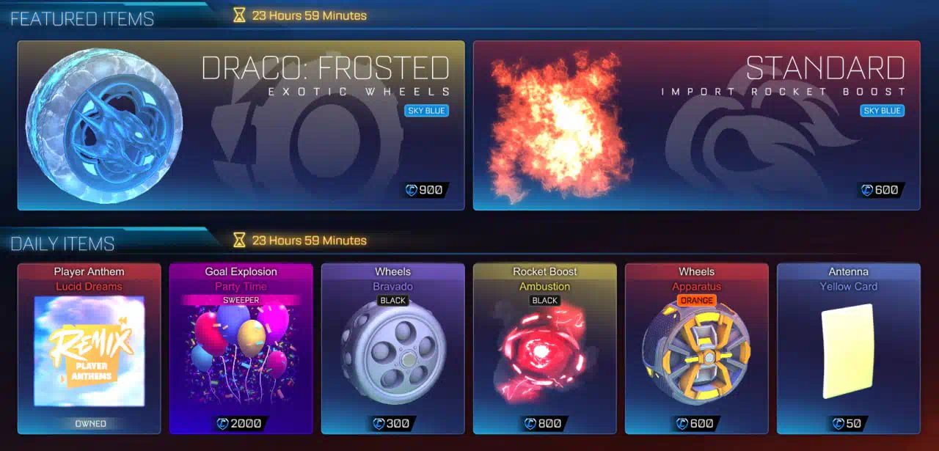
Task: Select the Sky Blue tag on Standard boost
Action: point(883,111)
